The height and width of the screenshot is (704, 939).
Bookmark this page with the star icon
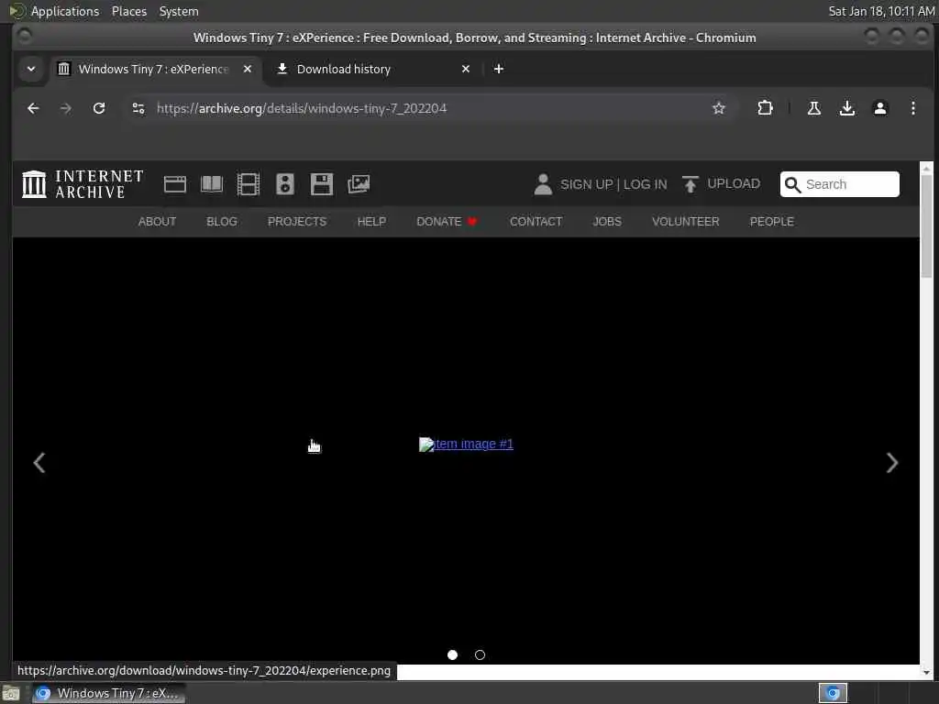[x=719, y=108]
